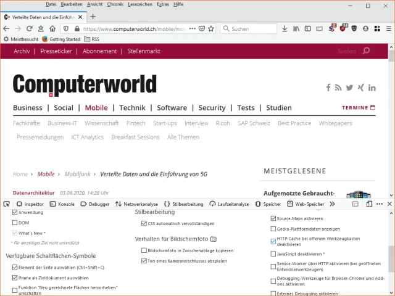Open the downloads arrow icon in toolbar
Image resolution: width=395 pixels, height=296 pixels.
click(284, 28)
